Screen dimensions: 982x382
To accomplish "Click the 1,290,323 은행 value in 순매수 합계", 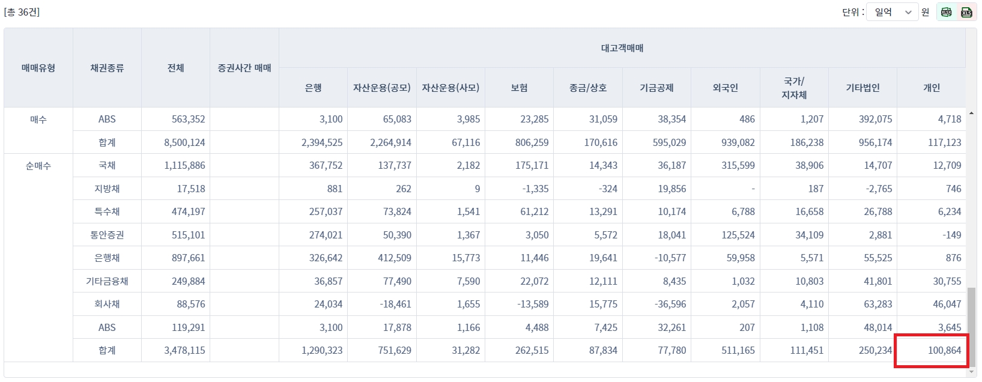I will tap(322, 350).
